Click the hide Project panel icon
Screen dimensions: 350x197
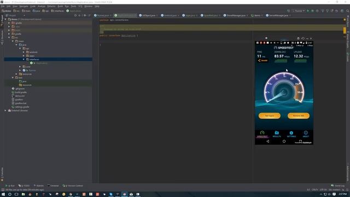(89, 15)
